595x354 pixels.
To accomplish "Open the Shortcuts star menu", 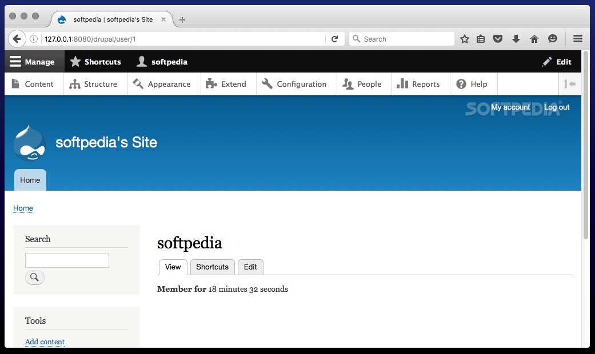I will tap(95, 62).
